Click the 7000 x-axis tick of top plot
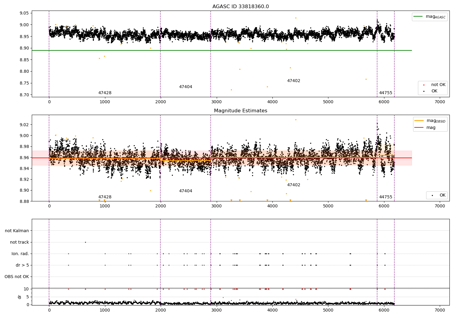This screenshot has width=454, height=317. click(440, 102)
